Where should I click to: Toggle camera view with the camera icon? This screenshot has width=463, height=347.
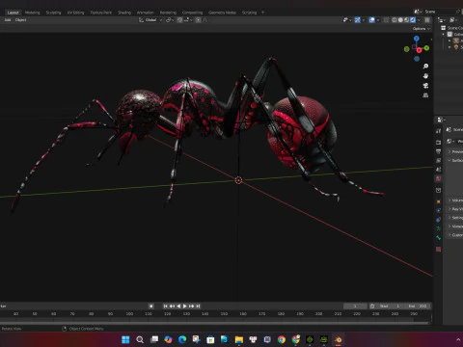click(x=425, y=86)
